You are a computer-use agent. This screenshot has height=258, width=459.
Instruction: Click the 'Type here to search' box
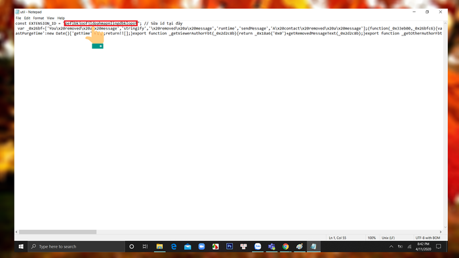click(77, 247)
